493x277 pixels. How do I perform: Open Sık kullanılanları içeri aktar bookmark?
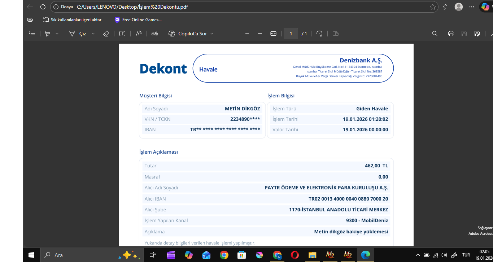[x=72, y=20]
